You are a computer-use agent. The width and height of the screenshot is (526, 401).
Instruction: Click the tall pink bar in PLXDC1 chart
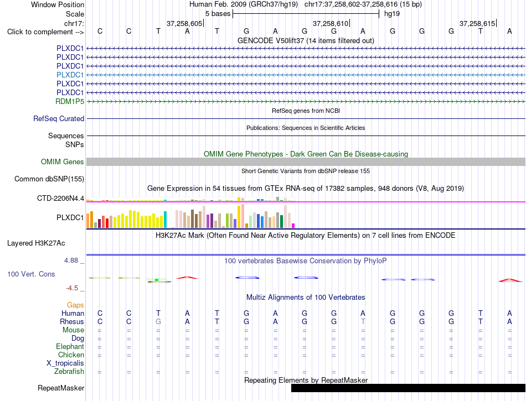tap(243, 216)
